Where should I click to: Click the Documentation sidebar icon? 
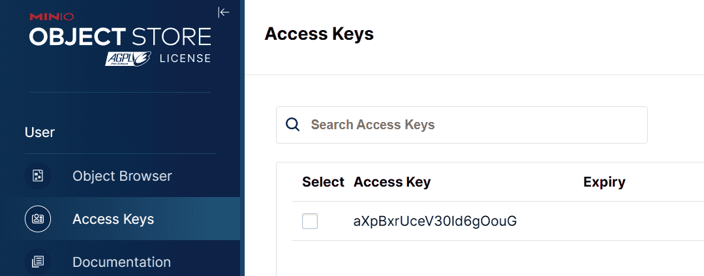point(38,262)
